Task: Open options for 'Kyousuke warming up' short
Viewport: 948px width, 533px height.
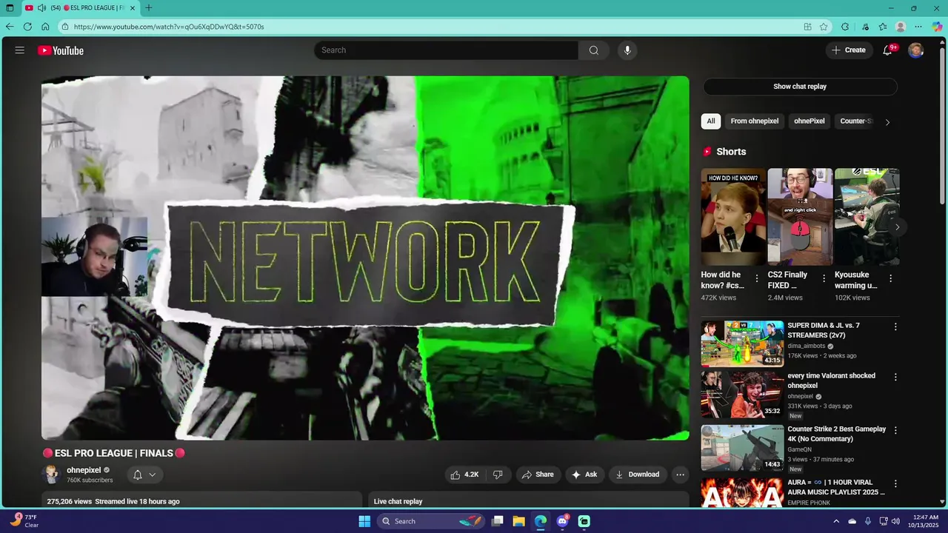Action: pos(890,278)
